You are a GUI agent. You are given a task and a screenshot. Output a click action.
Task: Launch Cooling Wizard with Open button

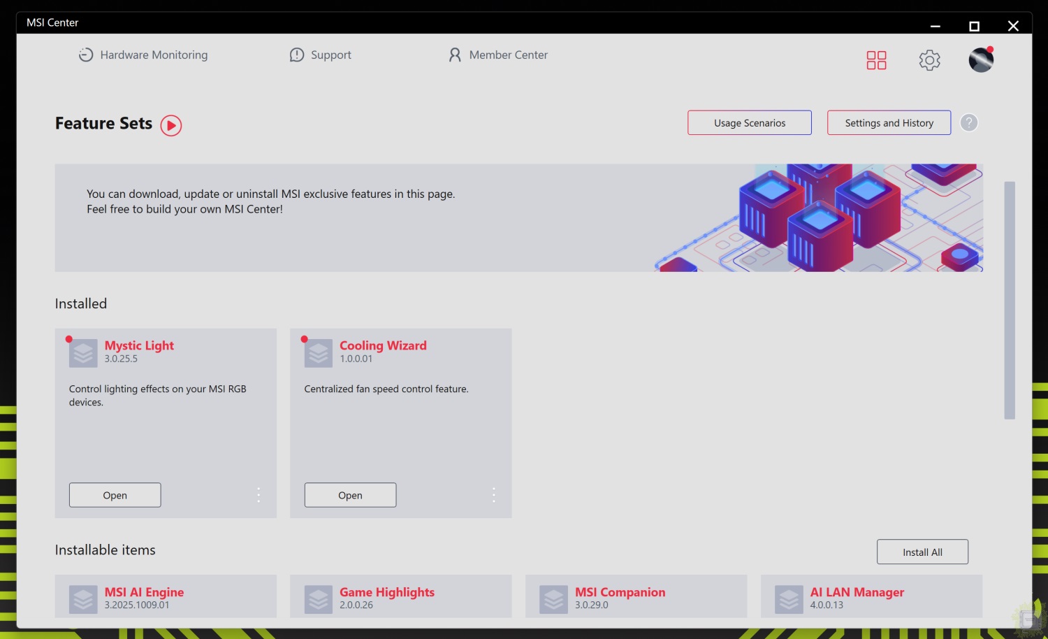click(350, 495)
